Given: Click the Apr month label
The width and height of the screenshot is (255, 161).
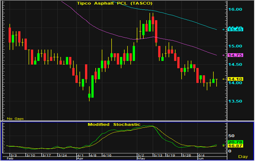Looking at the screenshot, I should pos(80,158).
